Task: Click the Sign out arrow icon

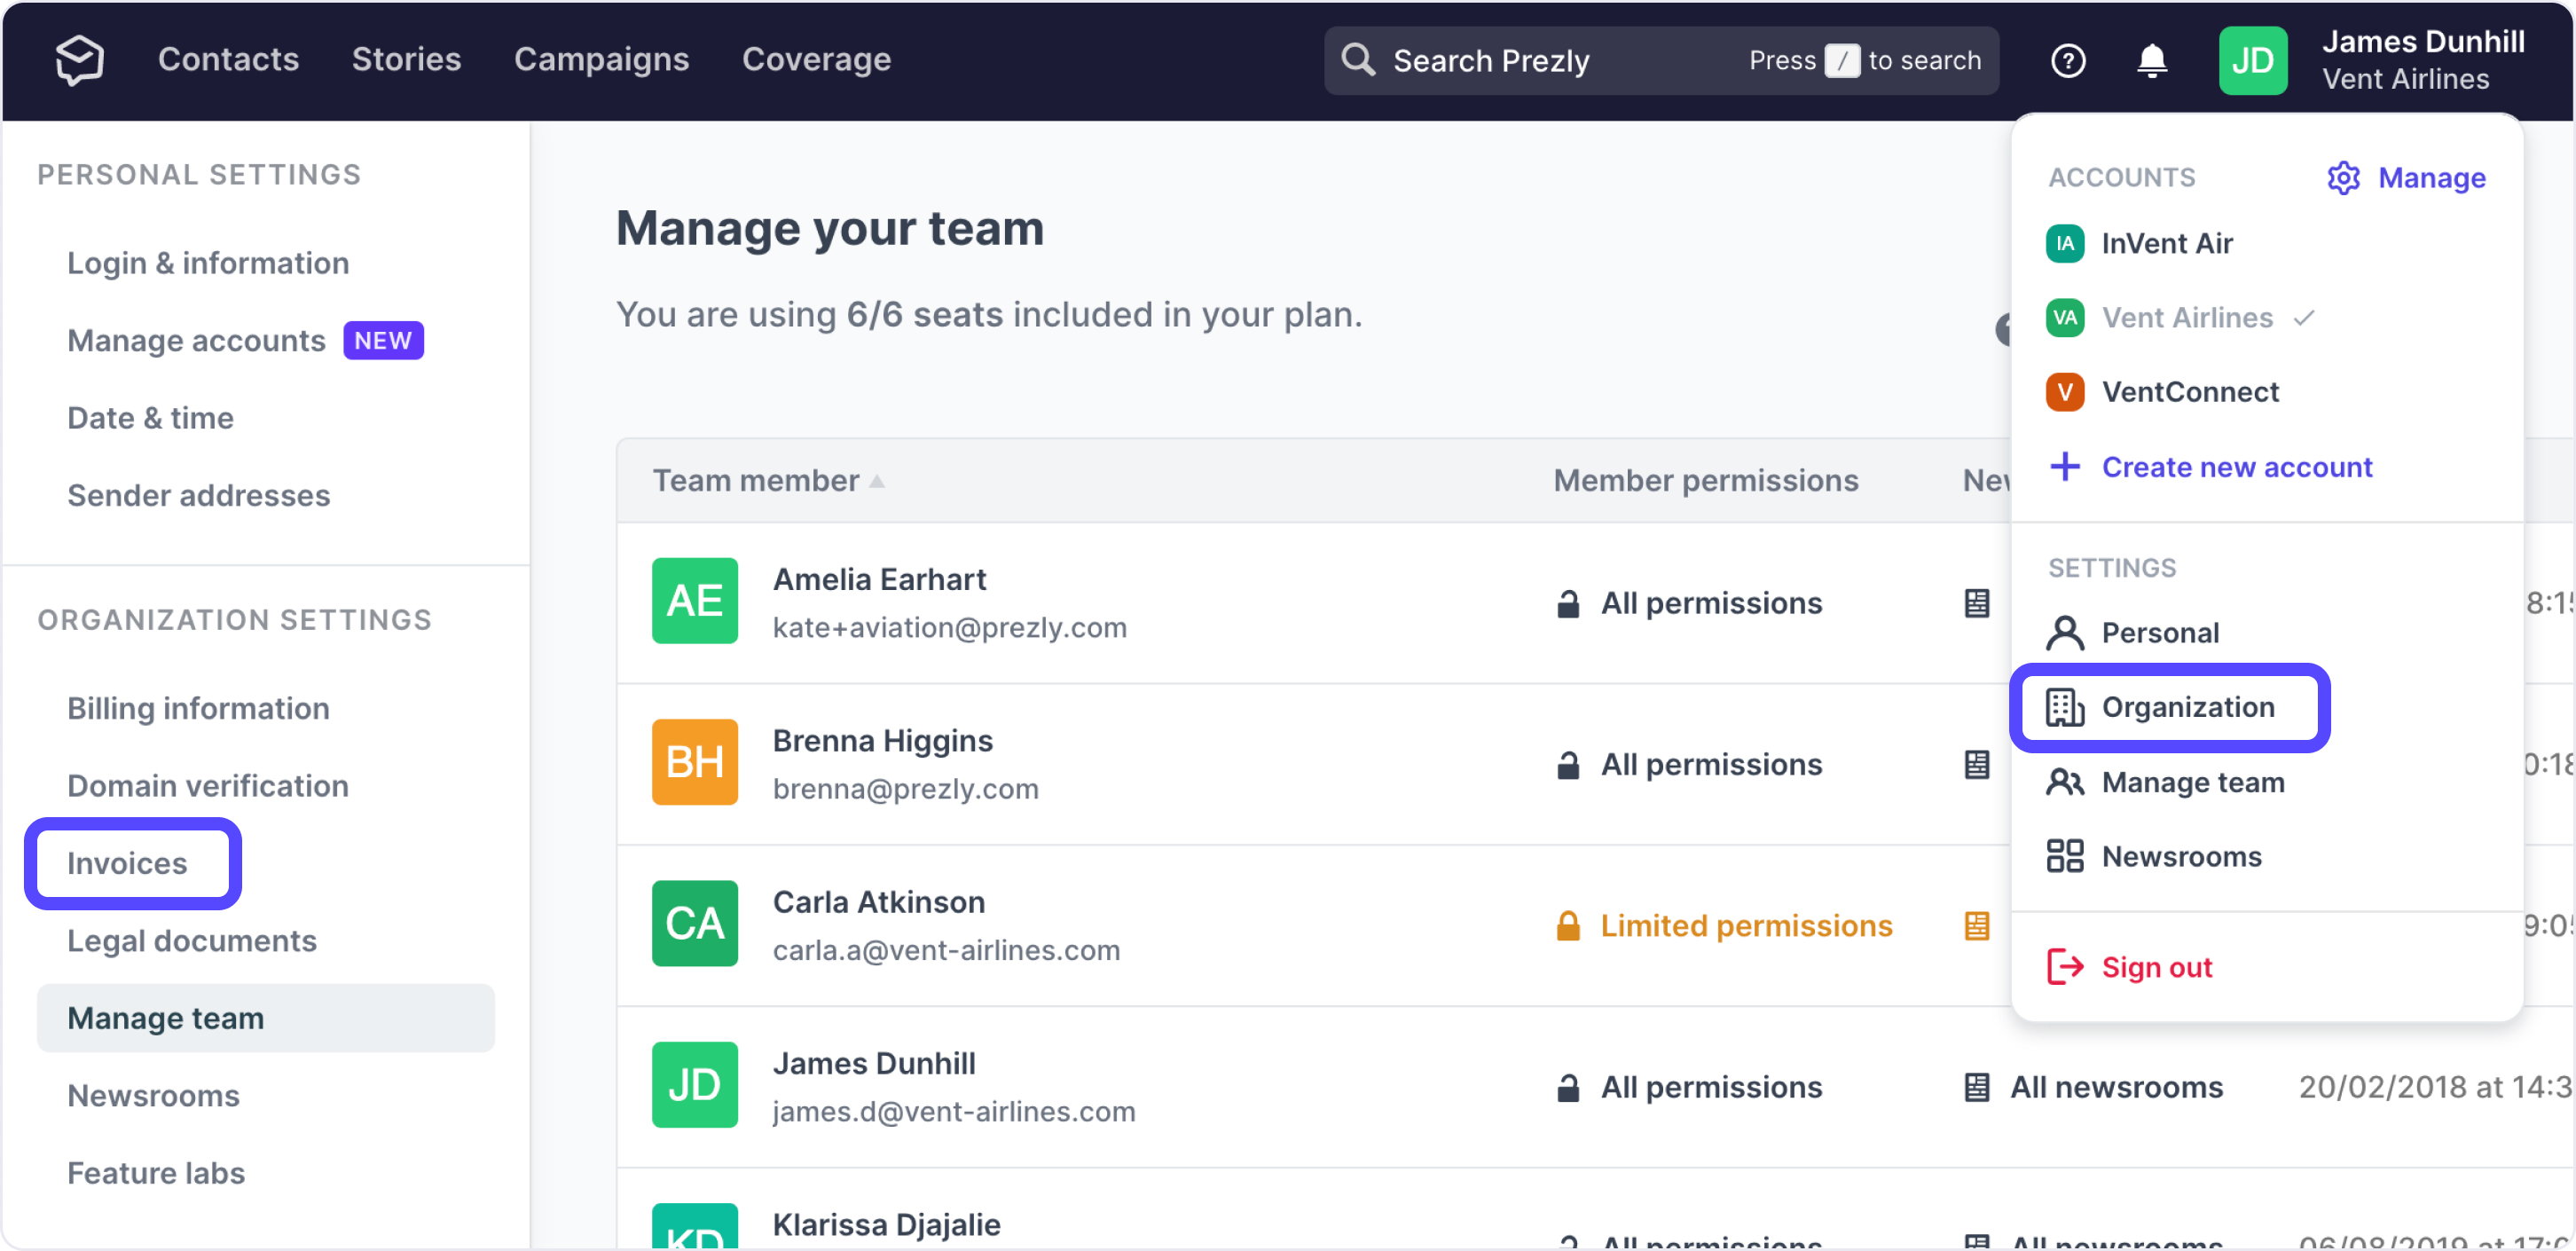Action: (2064, 968)
